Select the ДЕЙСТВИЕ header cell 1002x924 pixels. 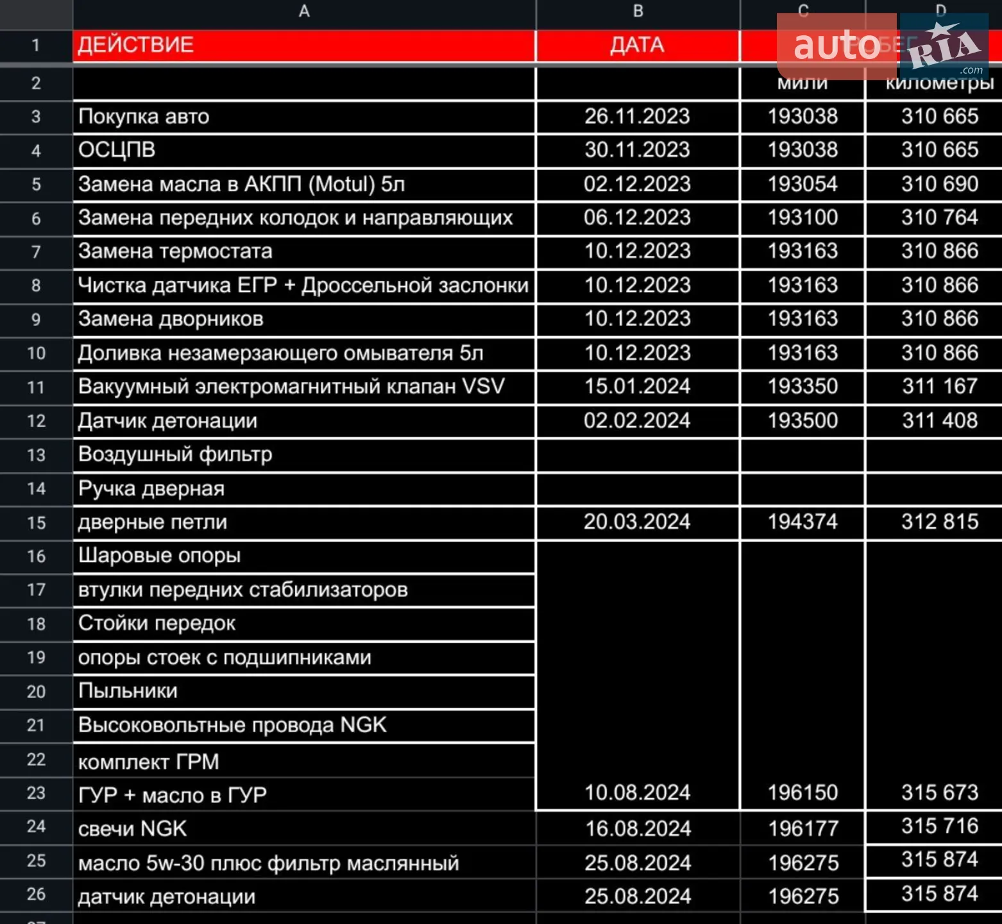tap(304, 46)
